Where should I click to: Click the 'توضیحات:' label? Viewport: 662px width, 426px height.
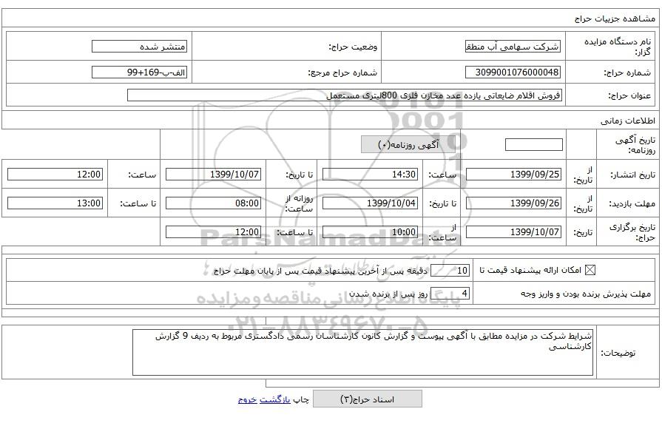618,353
